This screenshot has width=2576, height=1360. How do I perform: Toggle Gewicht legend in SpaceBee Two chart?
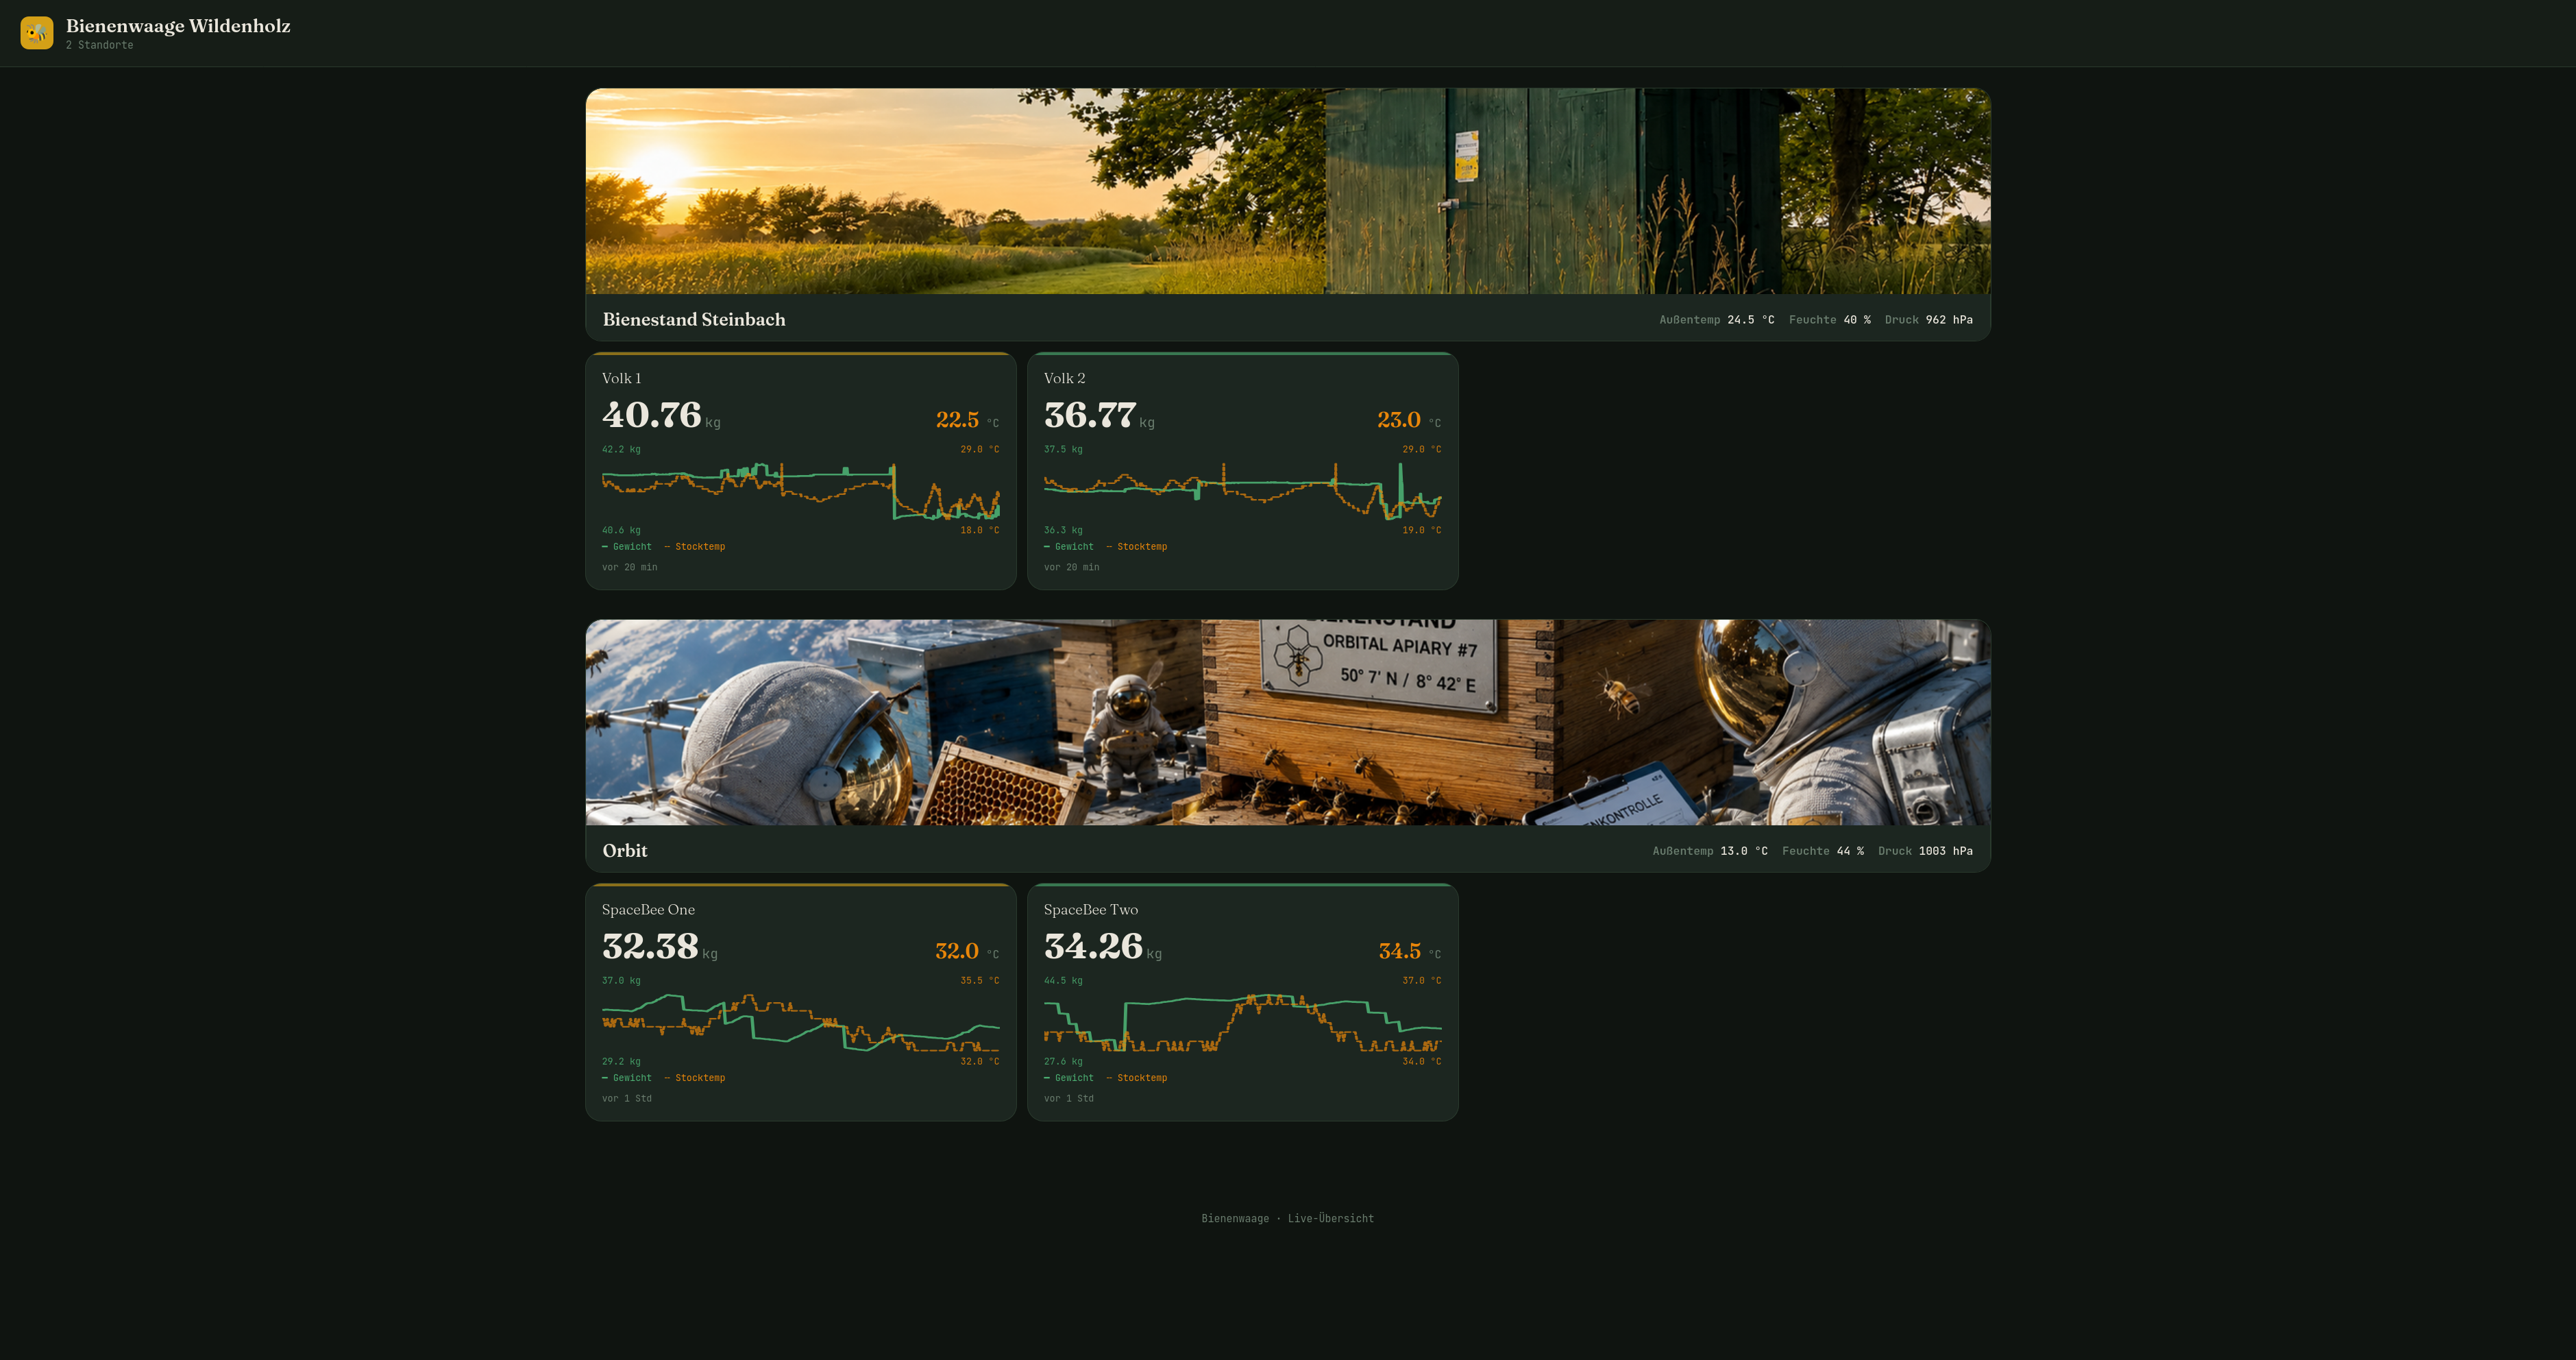point(1069,1078)
